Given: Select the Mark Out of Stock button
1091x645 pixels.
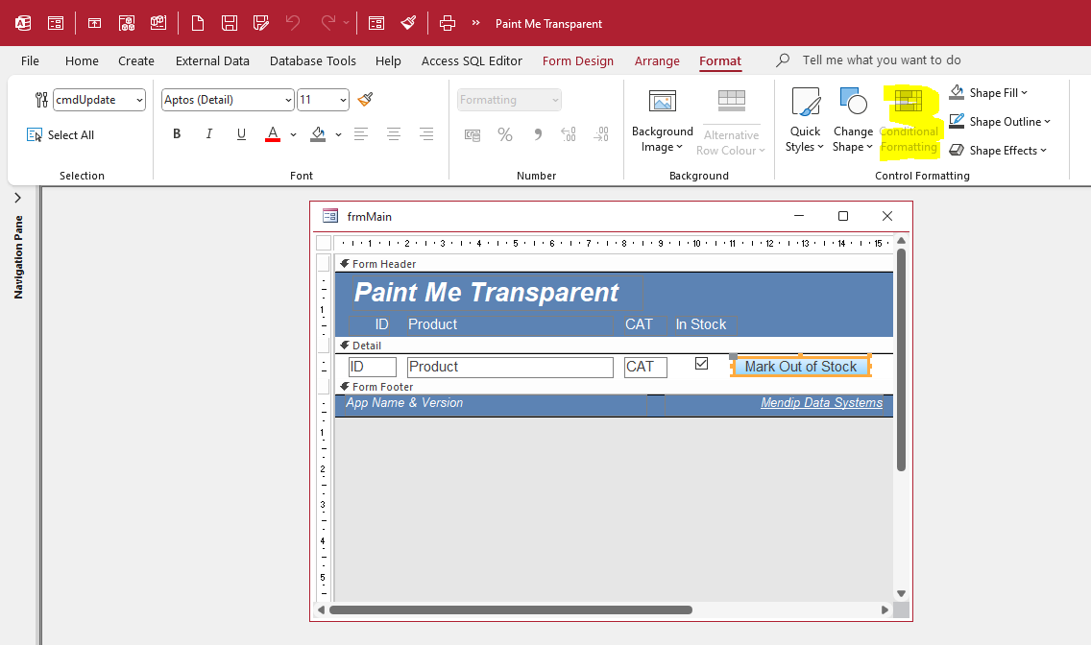Looking at the screenshot, I should [x=801, y=367].
